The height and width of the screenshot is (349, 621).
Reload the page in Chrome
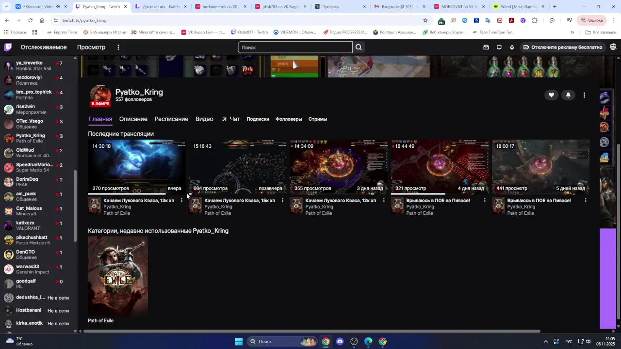[30, 20]
